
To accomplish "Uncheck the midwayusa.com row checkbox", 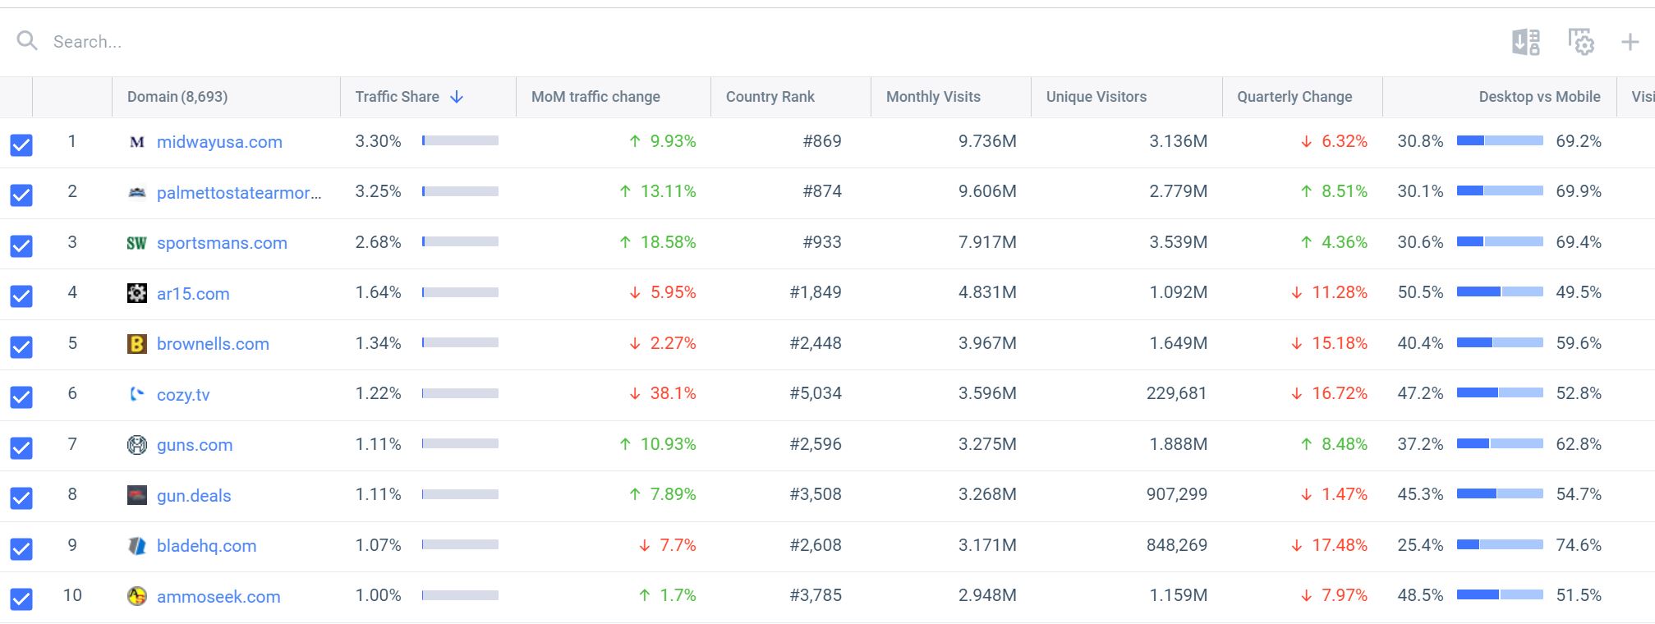I will click(21, 145).
